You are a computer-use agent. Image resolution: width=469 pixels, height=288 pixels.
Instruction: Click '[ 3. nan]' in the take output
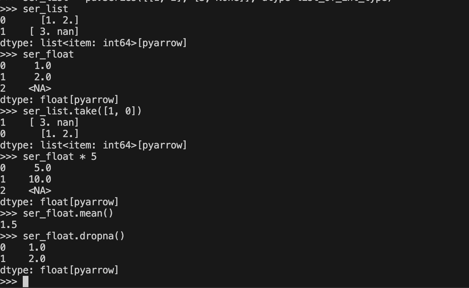(54, 123)
